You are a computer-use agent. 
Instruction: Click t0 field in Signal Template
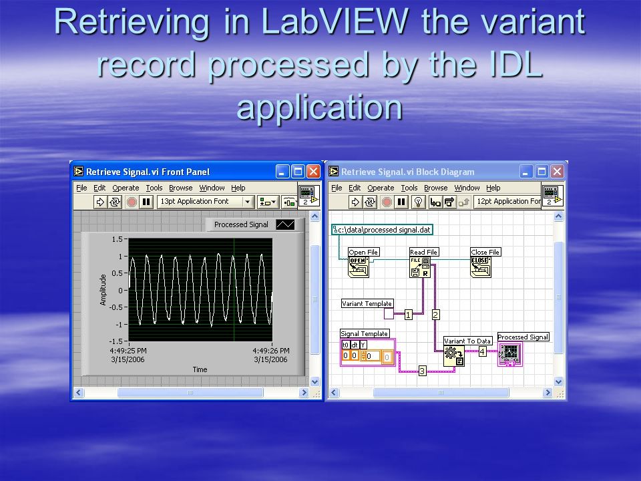tap(346, 355)
